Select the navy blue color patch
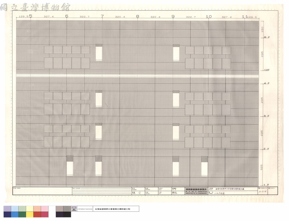The height and width of the screenshot is (221, 289). (x=7, y=214)
